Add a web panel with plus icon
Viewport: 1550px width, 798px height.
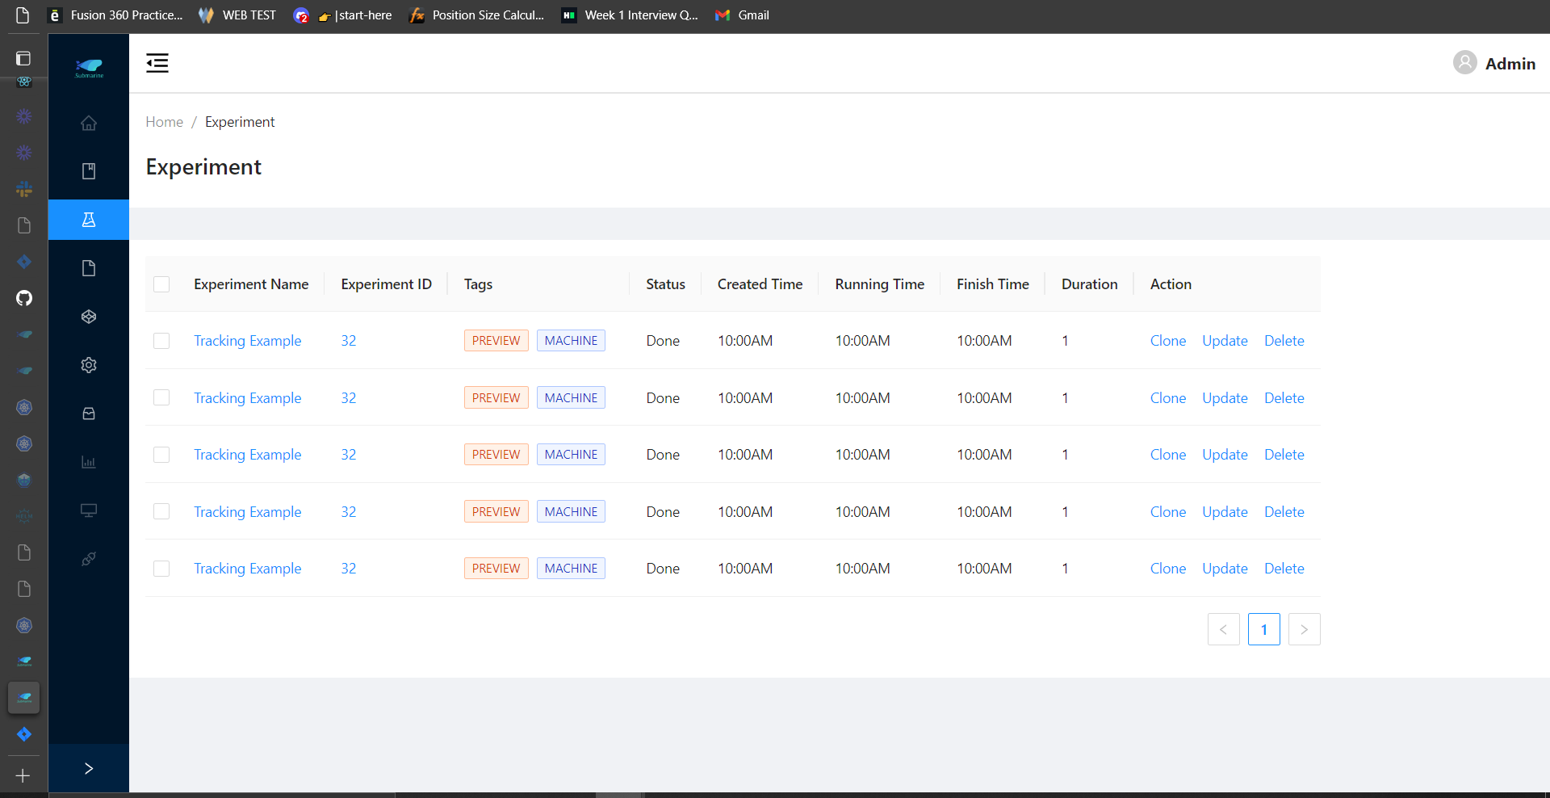(x=23, y=775)
